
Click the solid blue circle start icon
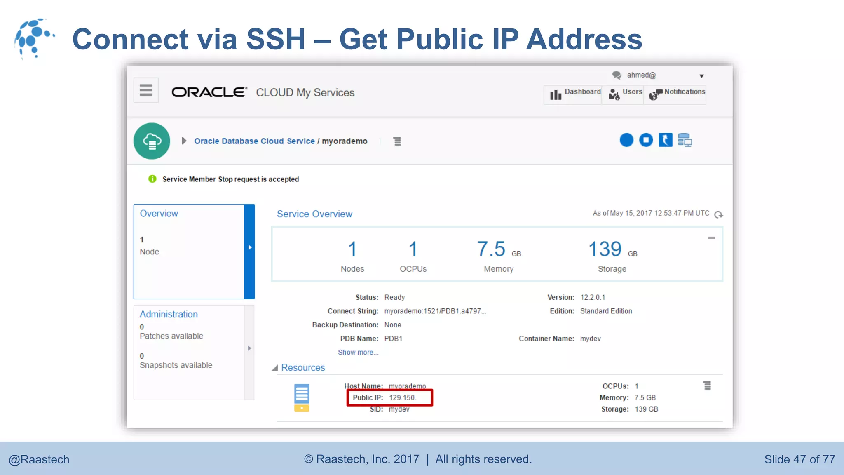(626, 140)
